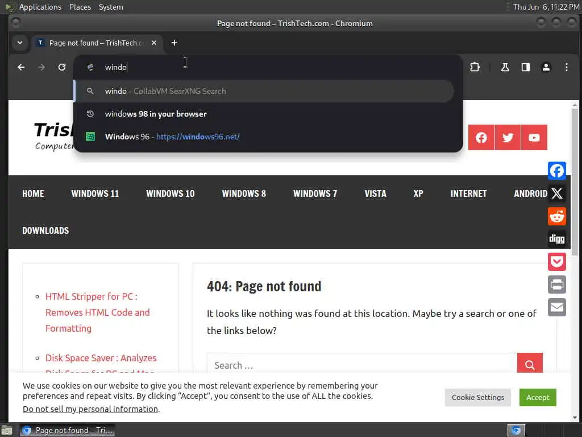Viewport: 582px width, 437px height.
Task: Open the profile avatar menu
Action: (x=546, y=67)
